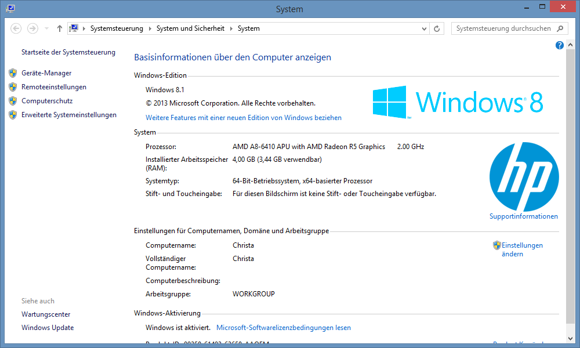Open Weitere Features mit einer neuen Edition link

[244, 118]
